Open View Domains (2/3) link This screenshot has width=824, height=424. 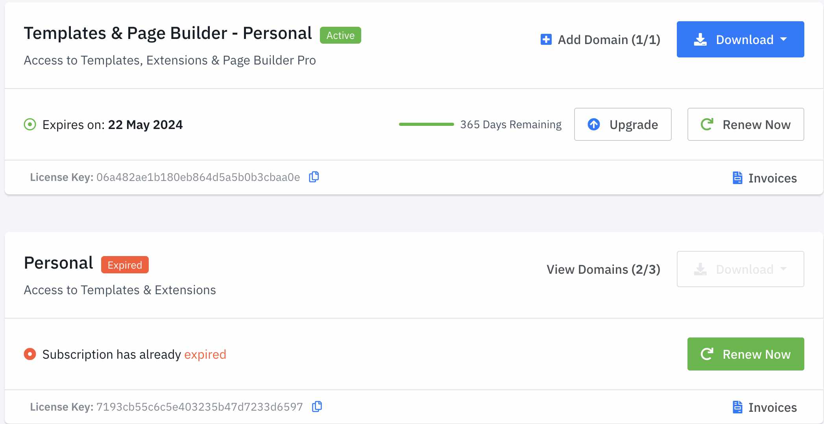[603, 269]
